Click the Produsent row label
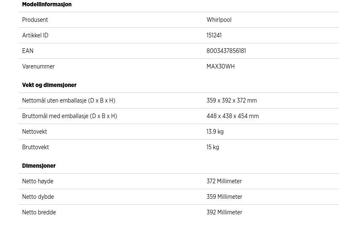The width and height of the screenshot is (339, 227). point(35,20)
